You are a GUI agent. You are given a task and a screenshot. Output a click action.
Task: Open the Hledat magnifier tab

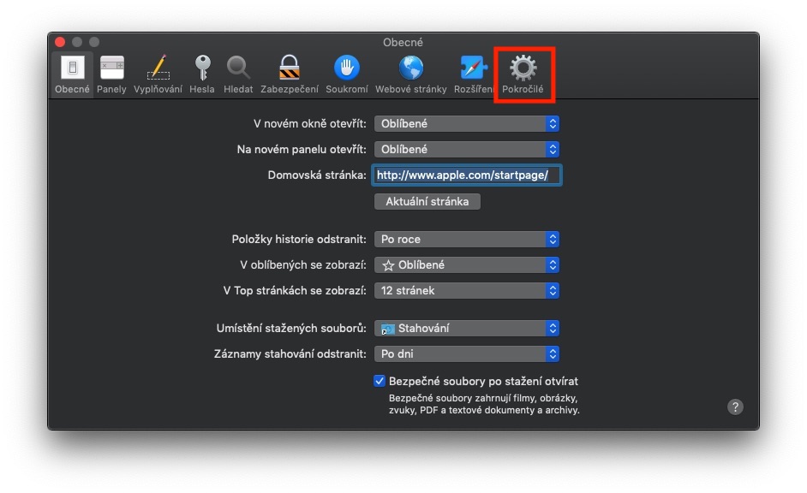tap(238, 75)
